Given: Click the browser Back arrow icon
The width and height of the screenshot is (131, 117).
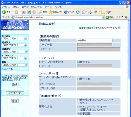Looking at the screenshot, I should click(4, 12).
